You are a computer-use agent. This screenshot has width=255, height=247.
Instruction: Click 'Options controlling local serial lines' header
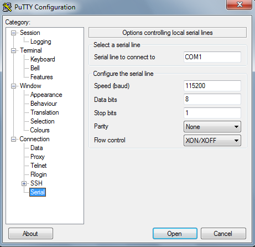click(x=168, y=33)
